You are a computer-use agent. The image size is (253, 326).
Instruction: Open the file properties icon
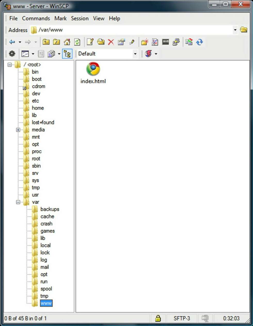(x=121, y=42)
